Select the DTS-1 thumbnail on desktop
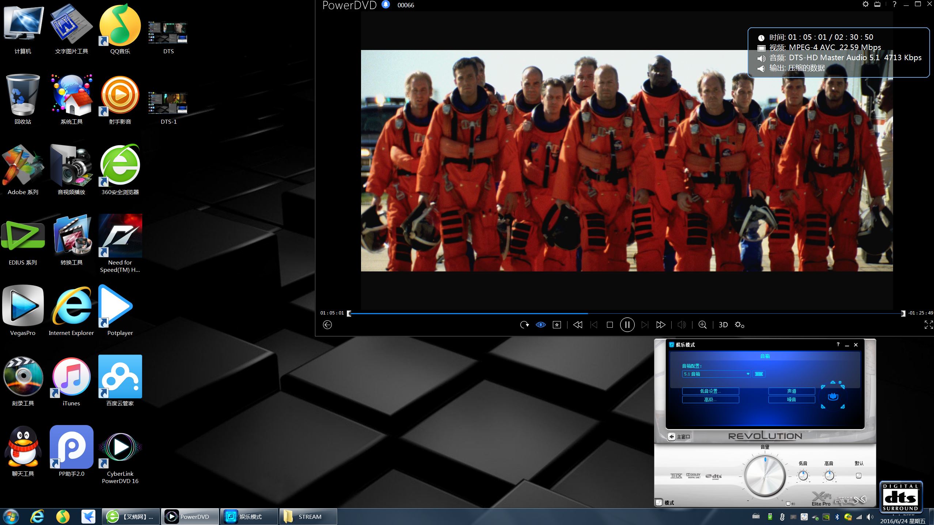Viewport: 934px width, 525px height. pos(168,108)
